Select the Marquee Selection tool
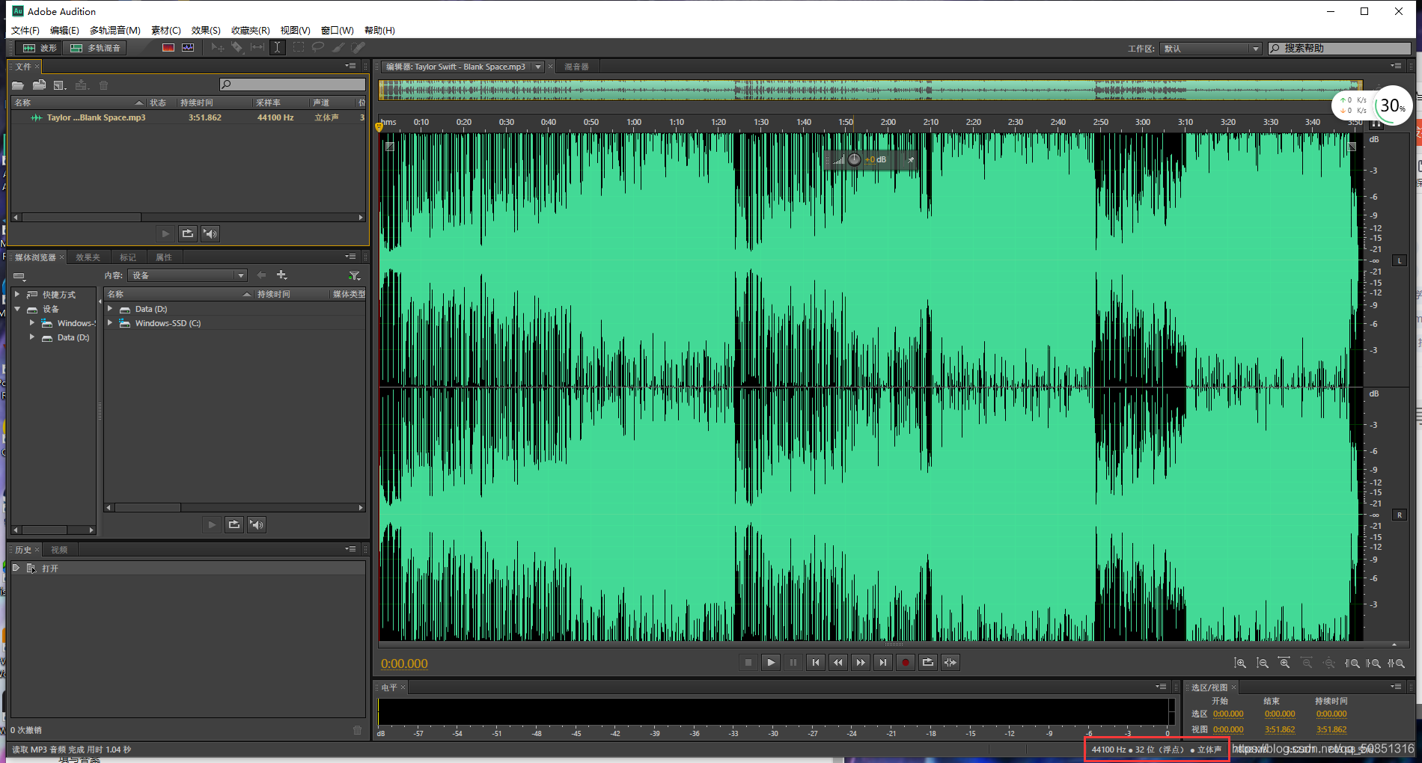1422x763 pixels. (x=299, y=48)
